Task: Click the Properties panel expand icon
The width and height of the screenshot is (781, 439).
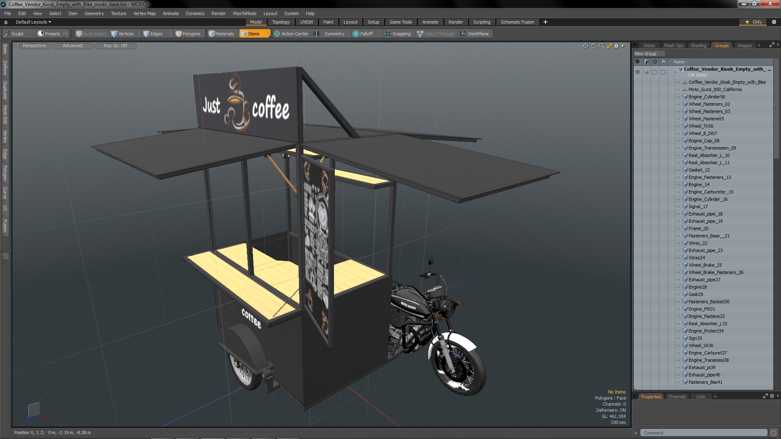Action: 765,396
